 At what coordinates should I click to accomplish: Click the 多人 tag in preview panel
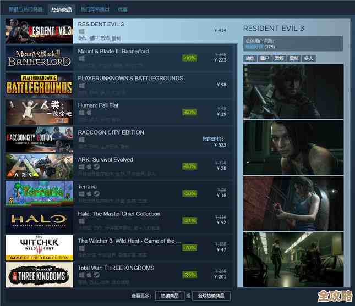(x=308, y=58)
